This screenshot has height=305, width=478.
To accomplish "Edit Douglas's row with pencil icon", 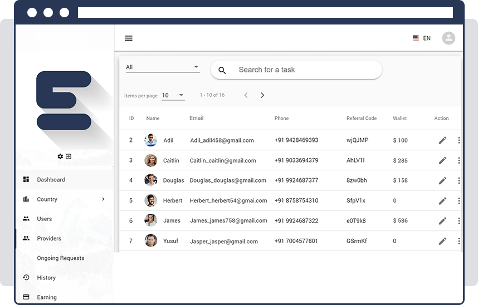I will pyautogui.click(x=442, y=180).
